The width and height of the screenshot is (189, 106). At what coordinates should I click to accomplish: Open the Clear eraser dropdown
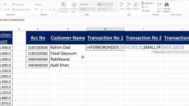click(x=146, y=11)
